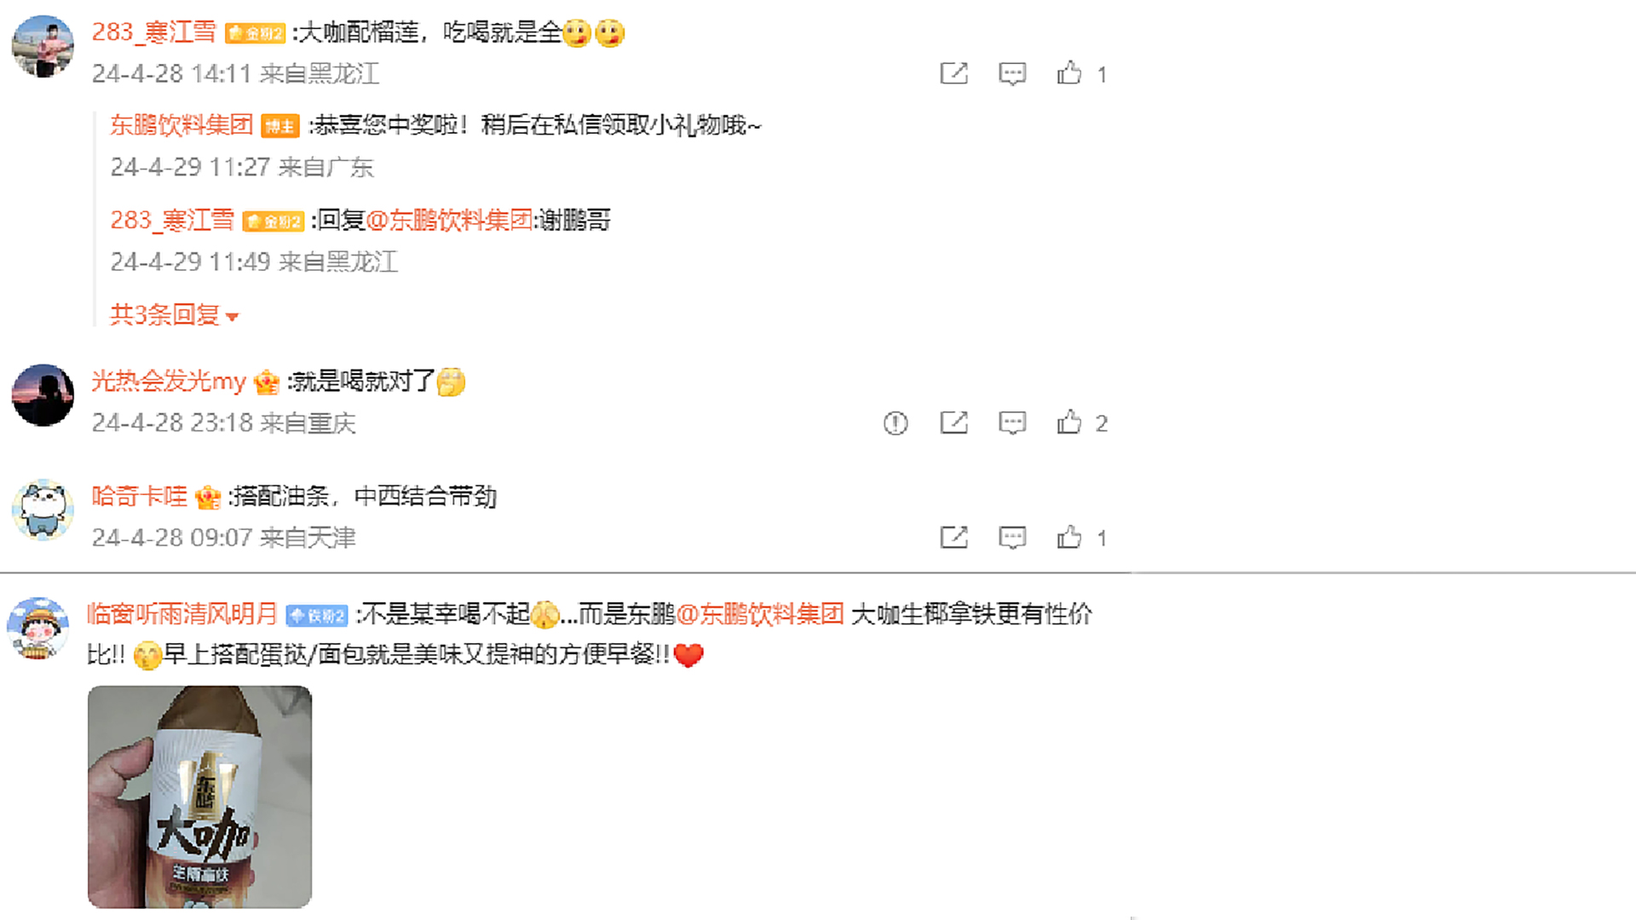Reply to 哈奇卡哇's comment
This screenshot has height=920, width=1636.
[1011, 538]
